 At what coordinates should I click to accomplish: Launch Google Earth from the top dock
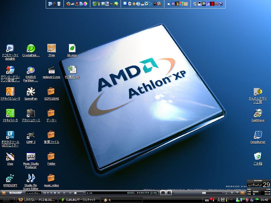point(221,4)
